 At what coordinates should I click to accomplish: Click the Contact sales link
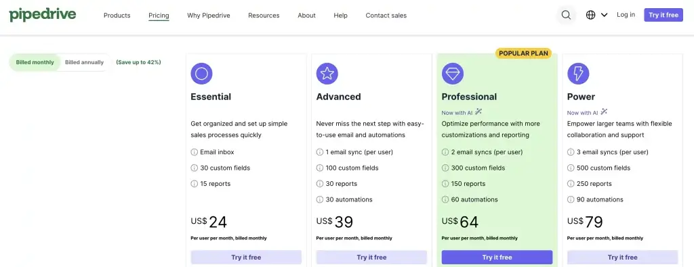(x=386, y=16)
